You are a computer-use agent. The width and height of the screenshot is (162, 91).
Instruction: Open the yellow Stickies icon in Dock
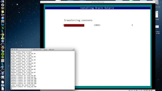[x=3, y=12]
